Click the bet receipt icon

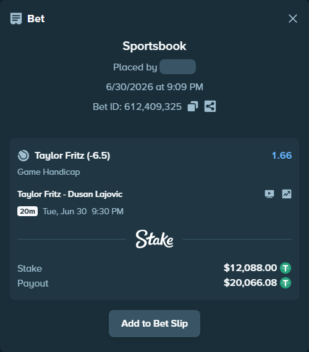[16, 19]
